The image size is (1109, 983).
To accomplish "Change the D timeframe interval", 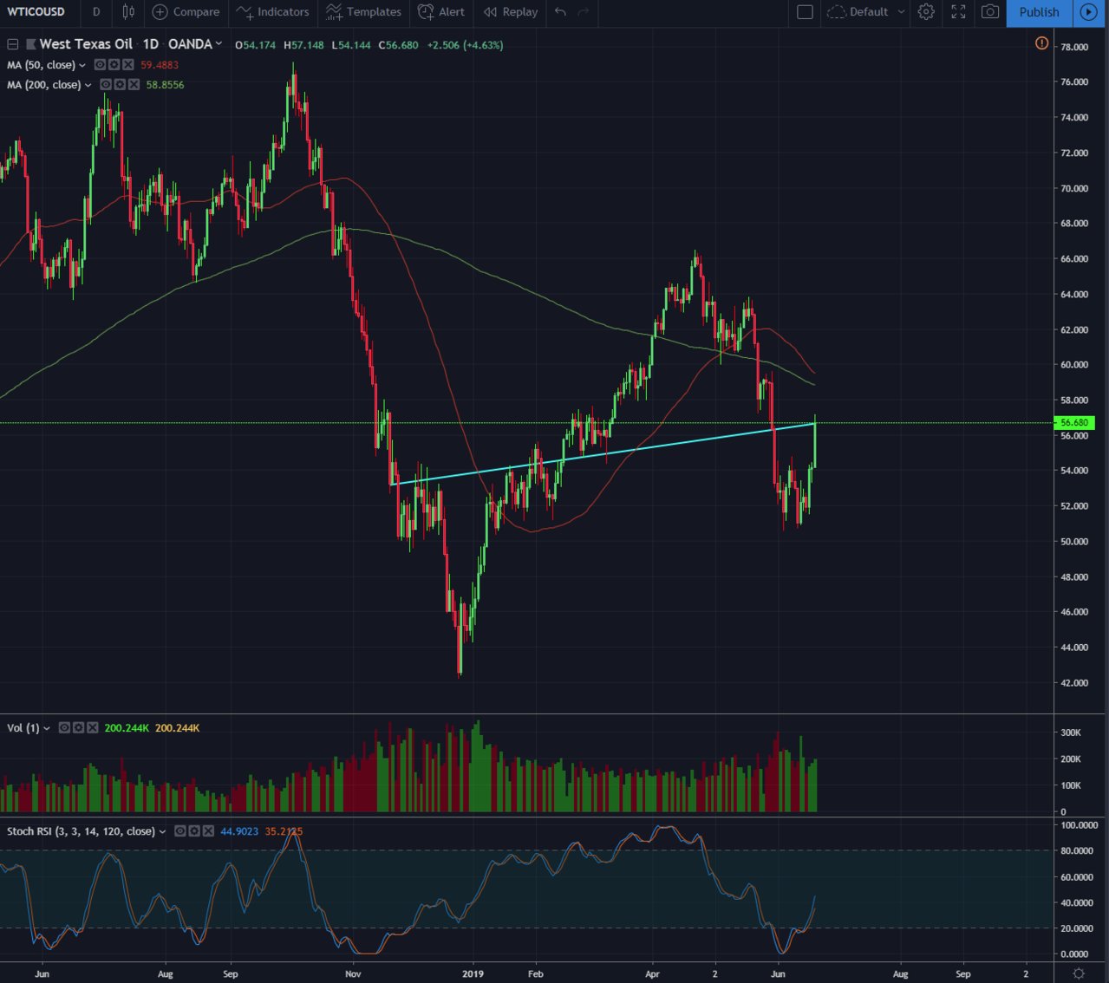I will 96,12.
